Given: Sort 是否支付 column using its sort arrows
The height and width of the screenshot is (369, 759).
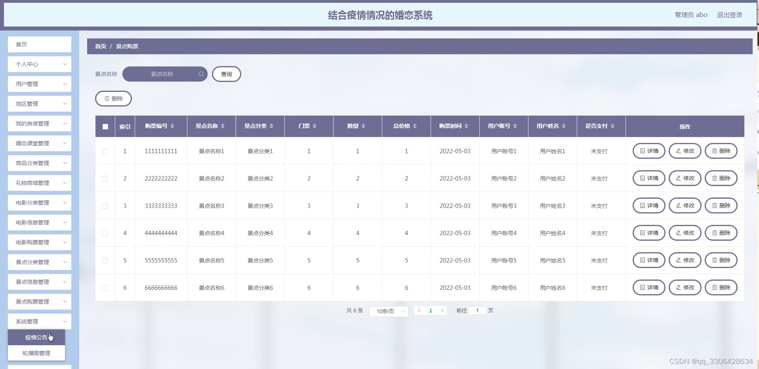Looking at the screenshot, I should coord(612,126).
